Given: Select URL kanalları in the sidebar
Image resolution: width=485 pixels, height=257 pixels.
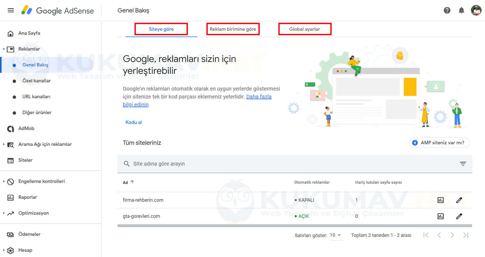Looking at the screenshot, I should click(x=36, y=97).
